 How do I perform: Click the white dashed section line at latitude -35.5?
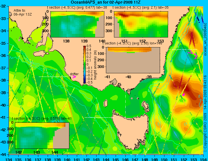click(x=183, y=49)
